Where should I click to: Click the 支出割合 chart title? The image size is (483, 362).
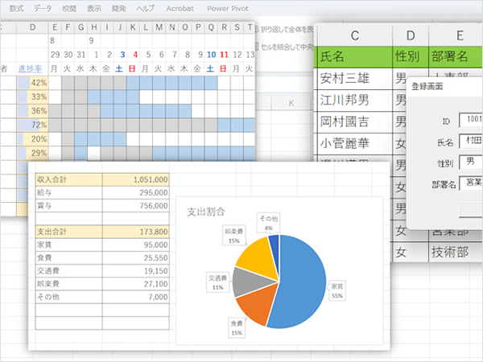tap(206, 212)
